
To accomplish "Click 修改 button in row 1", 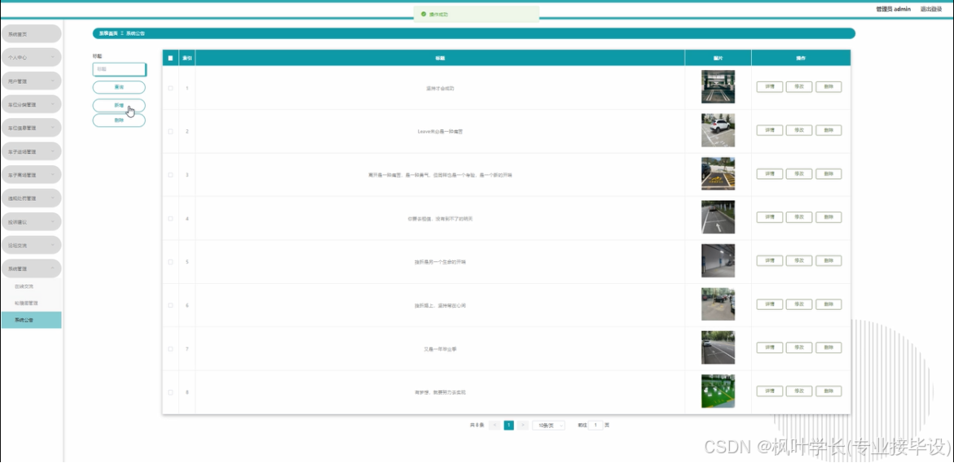I will [x=799, y=87].
